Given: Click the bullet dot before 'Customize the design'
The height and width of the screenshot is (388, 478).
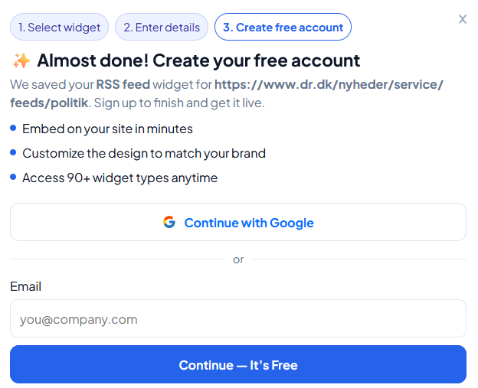Looking at the screenshot, I should point(14,153).
